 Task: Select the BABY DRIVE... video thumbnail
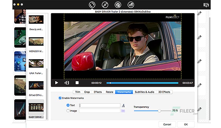(x=36, y=107)
